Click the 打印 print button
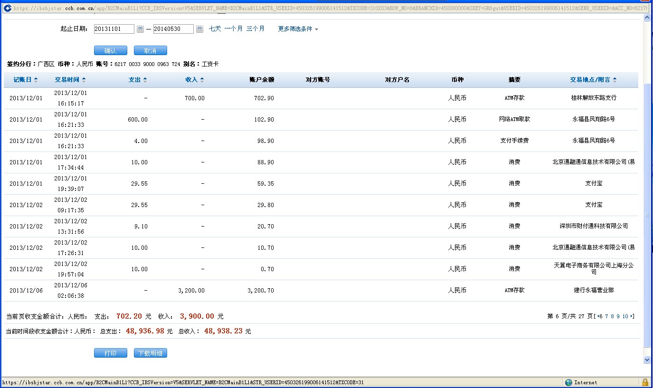 110,353
